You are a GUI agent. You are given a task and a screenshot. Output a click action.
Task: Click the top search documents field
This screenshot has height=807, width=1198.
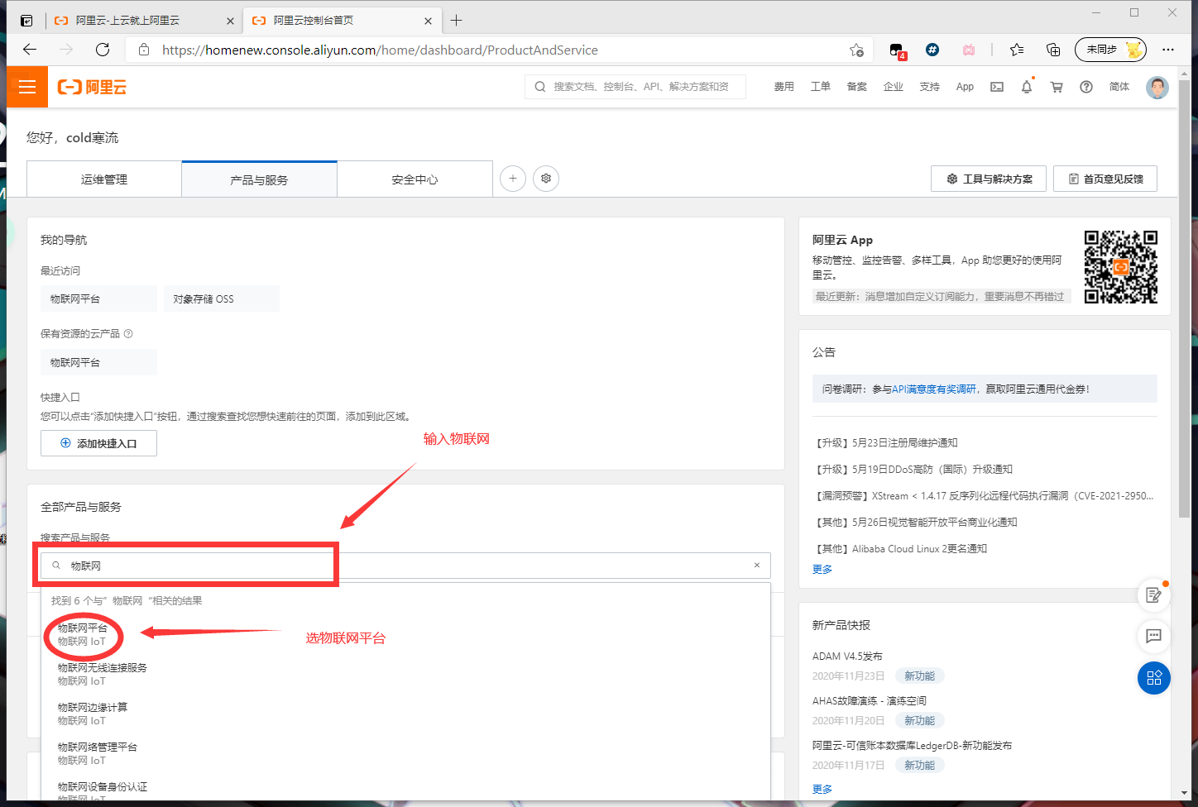coord(635,87)
